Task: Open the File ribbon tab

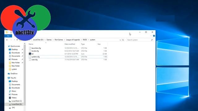Action: click(8, 36)
